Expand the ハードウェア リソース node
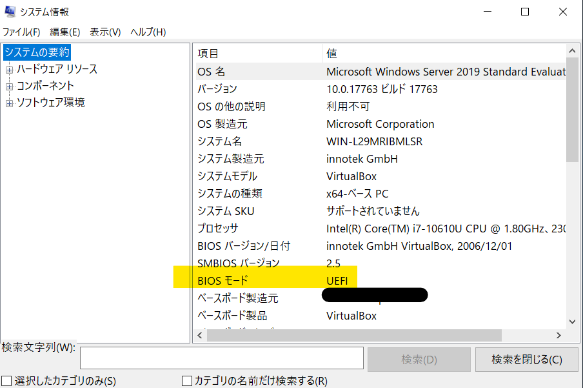Viewport: 583px width, 388px height. pos(9,70)
